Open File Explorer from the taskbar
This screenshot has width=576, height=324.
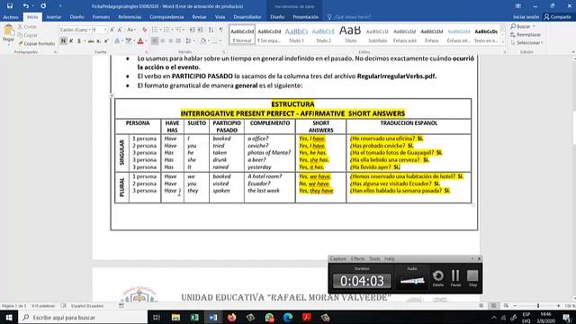click(176, 318)
